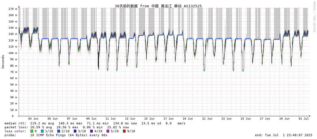
Task: Click the "11 Jun" x-axis date label
Action: pos(111,119)
